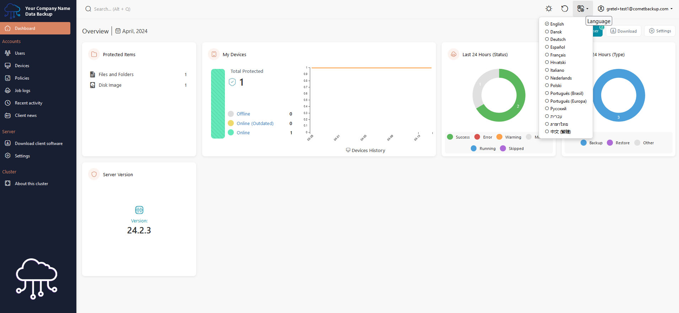This screenshot has width=679, height=313.
Task: Open Recent activity clock icon
Action: click(x=8, y=103)
